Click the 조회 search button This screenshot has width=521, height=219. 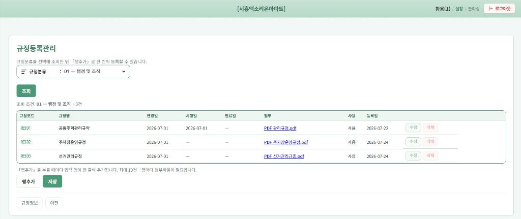click(26, 91)
